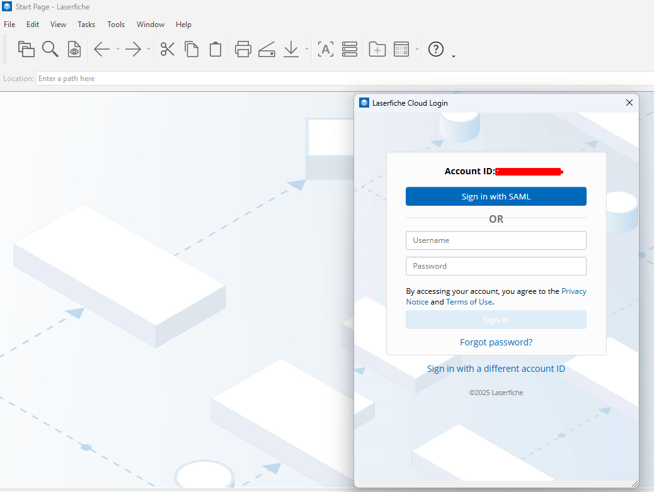The height and width of the screenshot is (492, 654).
Task: Click the Copy icon in toolbar
Action: click(192, 49)
